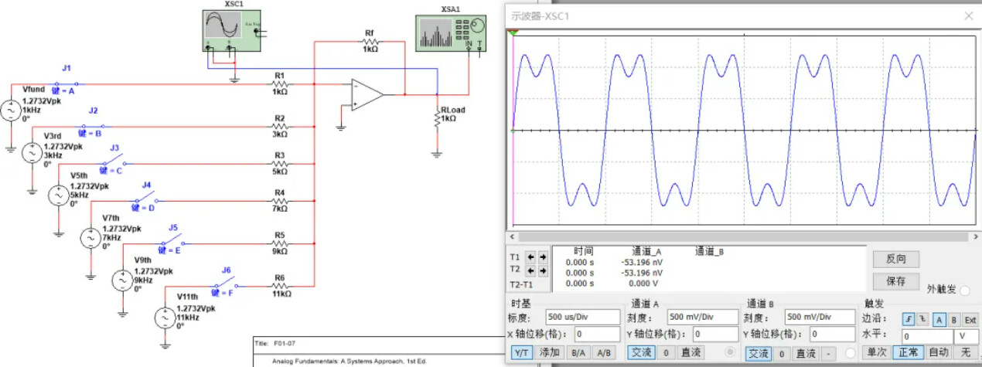The height and width of the screenshot is (367, 982).
Task: Select 直流 DC coupling for Channel A
Action: click(690, 352)
